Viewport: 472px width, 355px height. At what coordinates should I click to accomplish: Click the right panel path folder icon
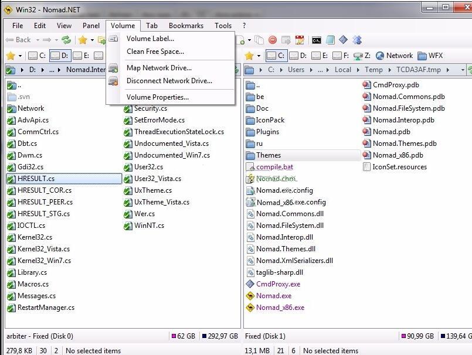click(x=249, y=70)
